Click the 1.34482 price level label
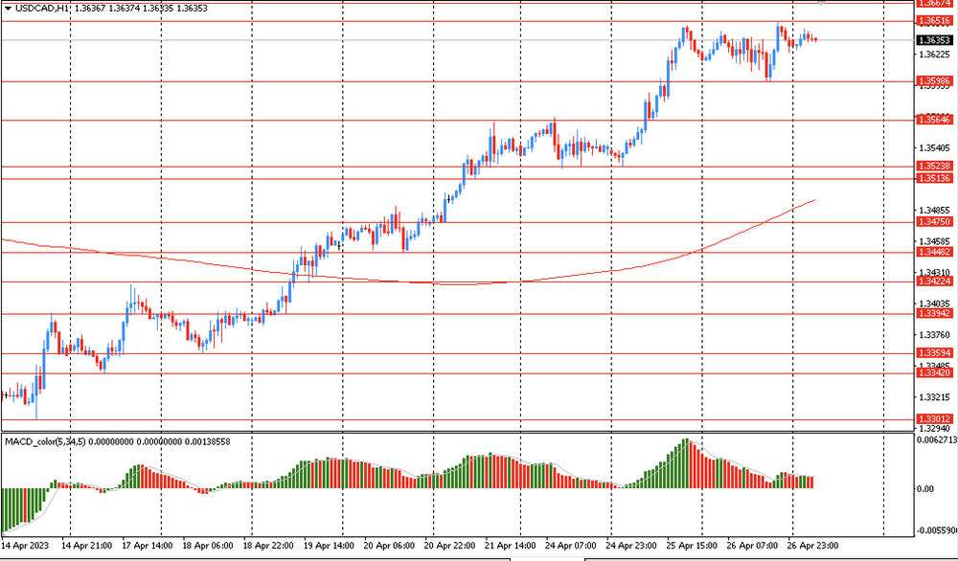Image resolution: width=958 pixels, height=561 pixels. click(934, 252)
